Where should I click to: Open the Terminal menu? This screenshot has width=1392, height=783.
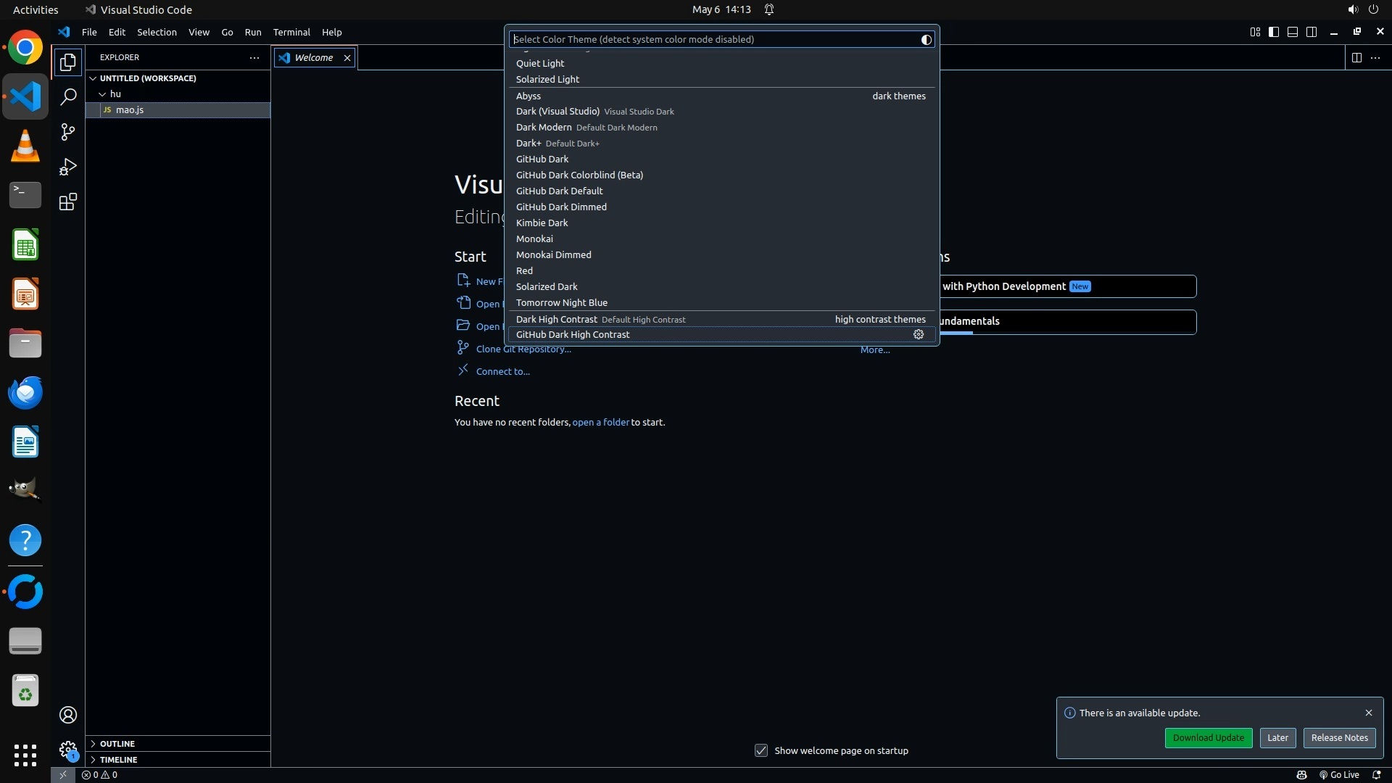291,32
